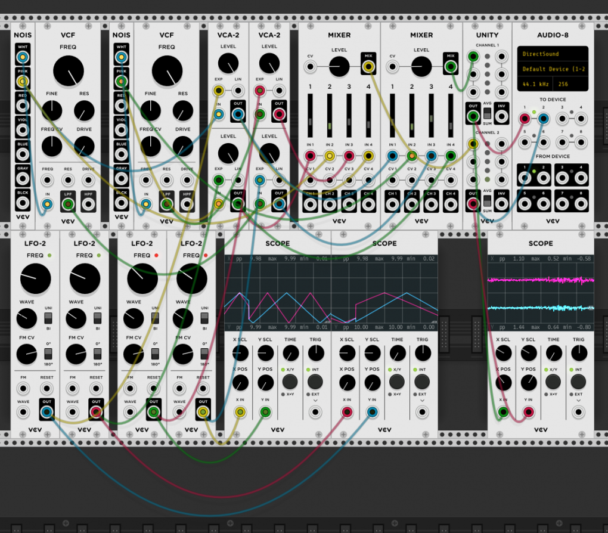608x533 pixels.
Task: Flip the 0°/180° phase switch on LFO-2
Action: tap(49, 354)
